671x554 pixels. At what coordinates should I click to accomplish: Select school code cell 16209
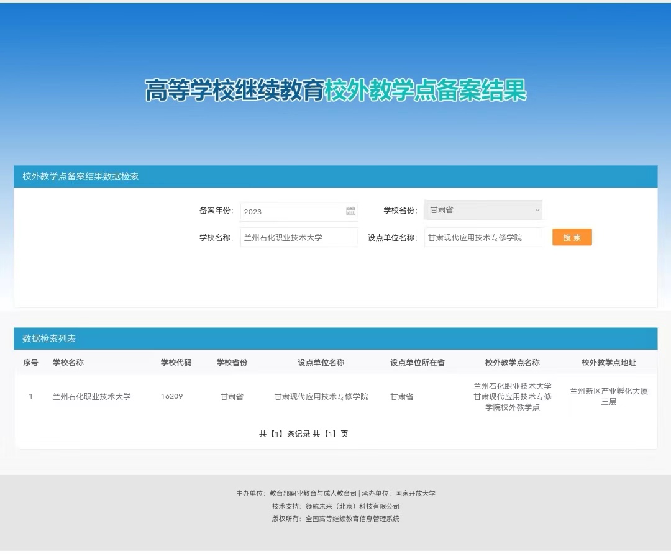click(171, 397)
